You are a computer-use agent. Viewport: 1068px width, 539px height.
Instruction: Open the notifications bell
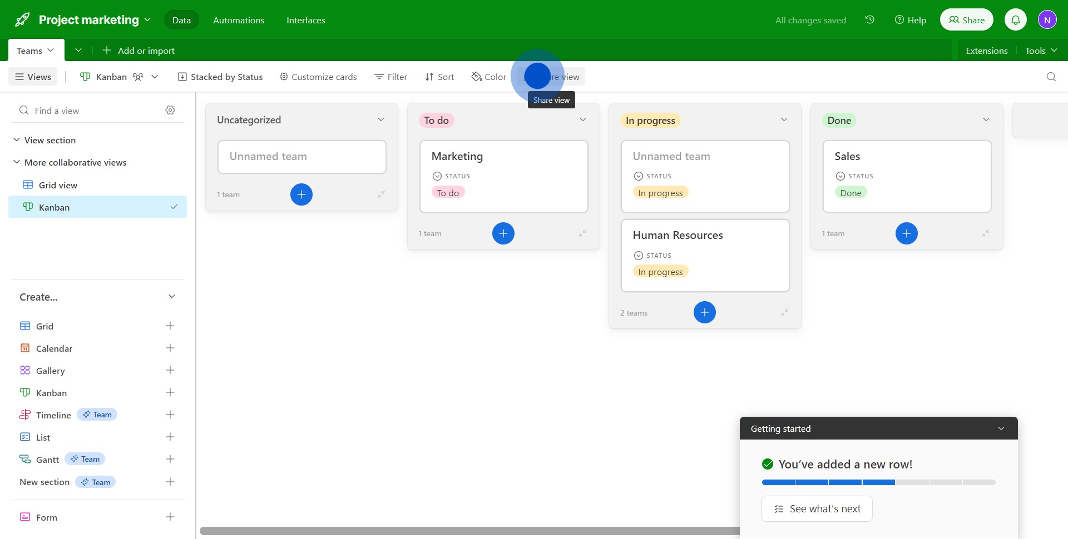pos(1016,19)
